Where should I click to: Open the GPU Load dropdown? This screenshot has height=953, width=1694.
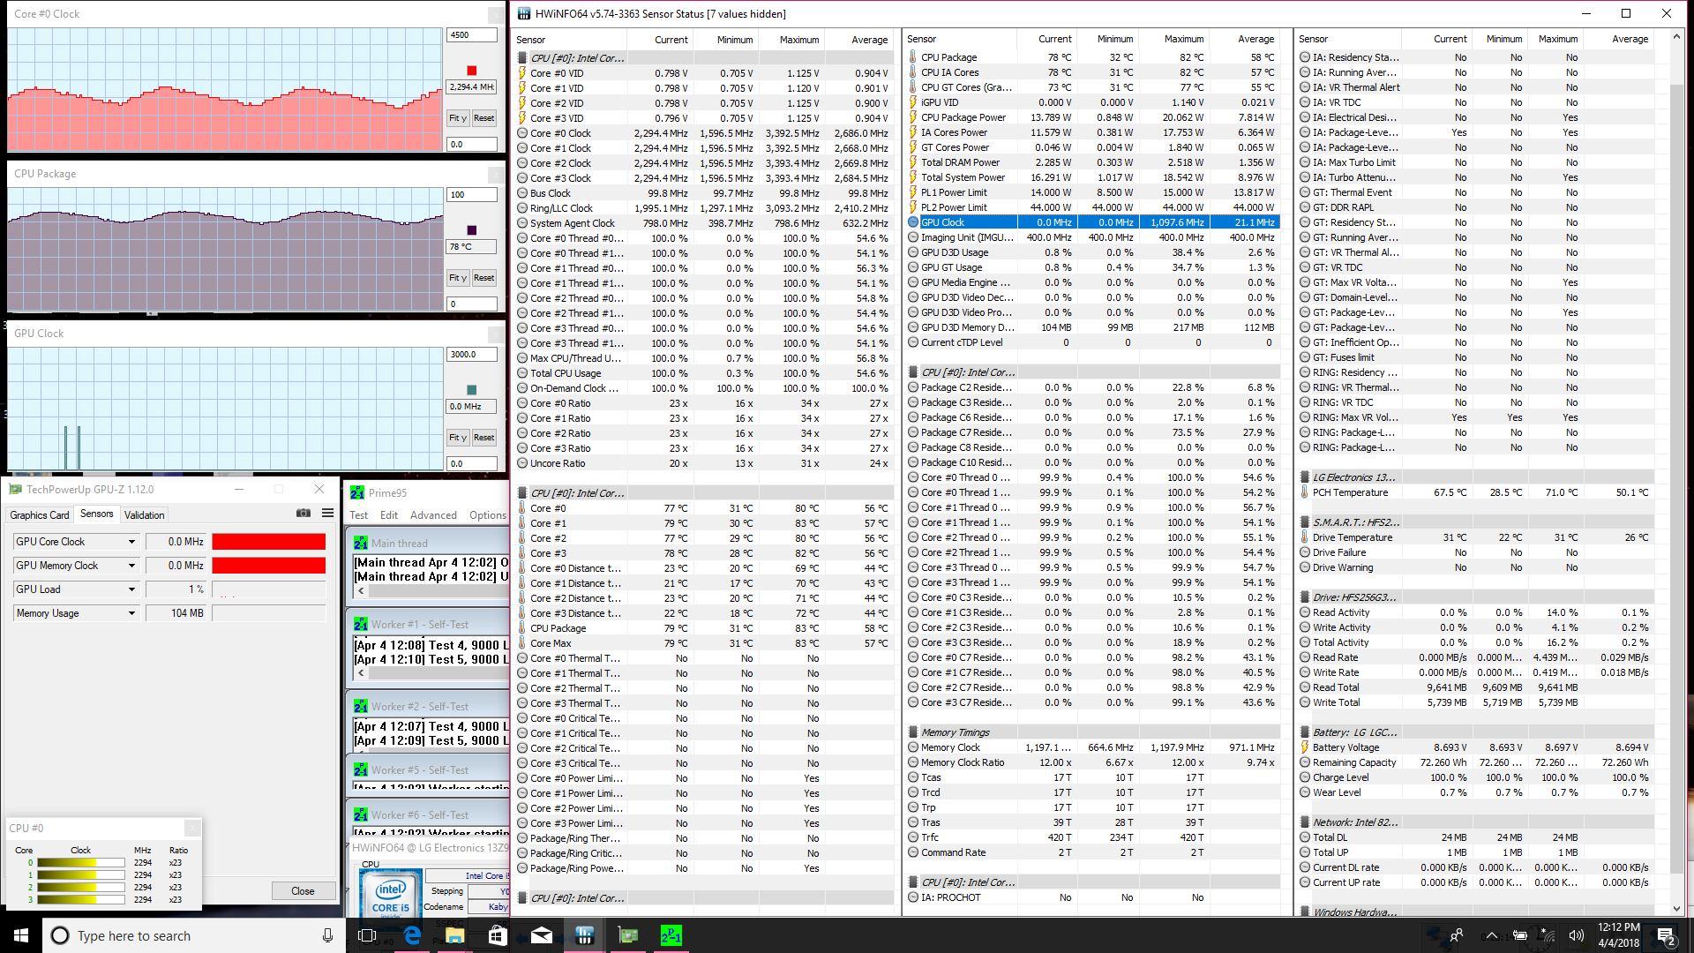tap(131, 589)
